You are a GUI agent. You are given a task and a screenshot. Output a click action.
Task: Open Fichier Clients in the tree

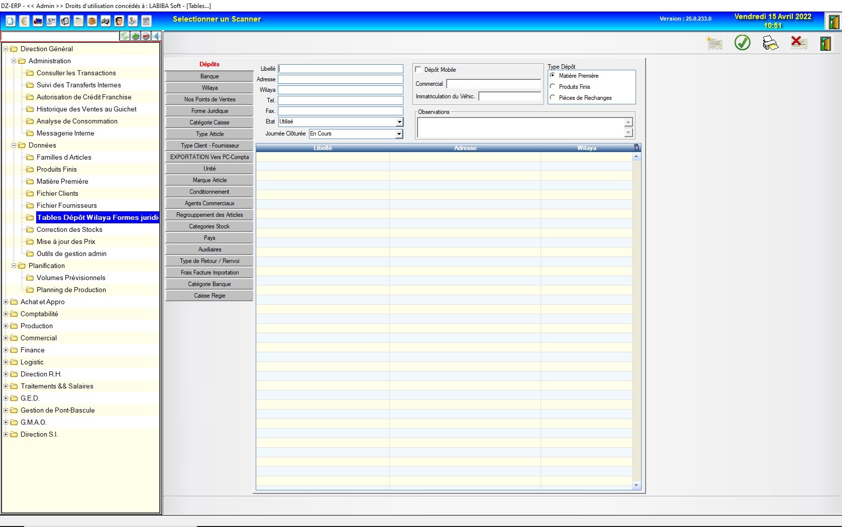coord(57,193)
